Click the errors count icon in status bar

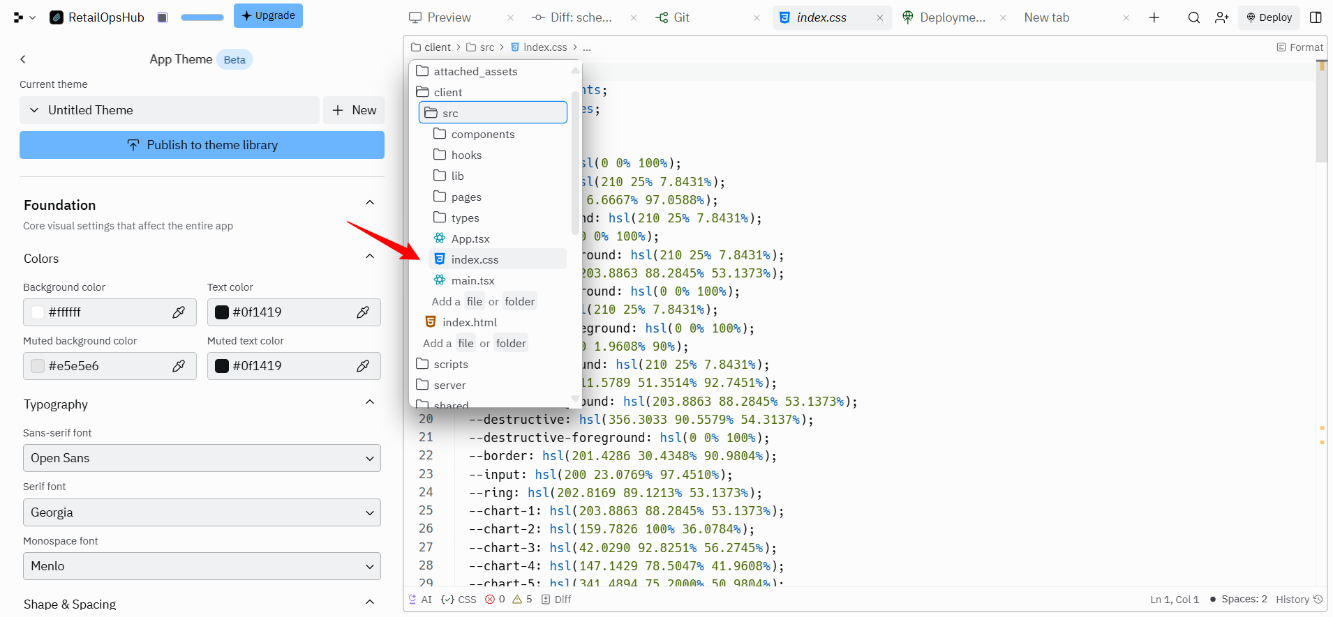(495, 600)
